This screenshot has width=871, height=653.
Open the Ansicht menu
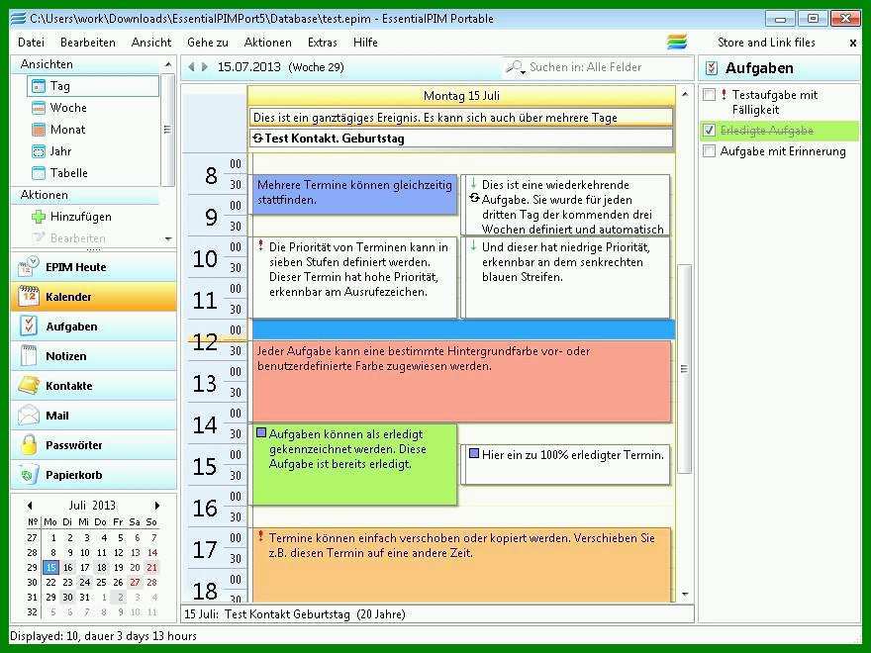click(x=151, y=43)
